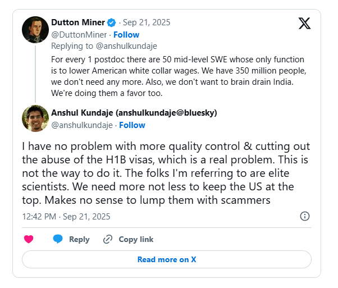The height and width of the screenshot is (288, 338).
Task: Open the tweet info icon
Action: [x=305, y=216]
